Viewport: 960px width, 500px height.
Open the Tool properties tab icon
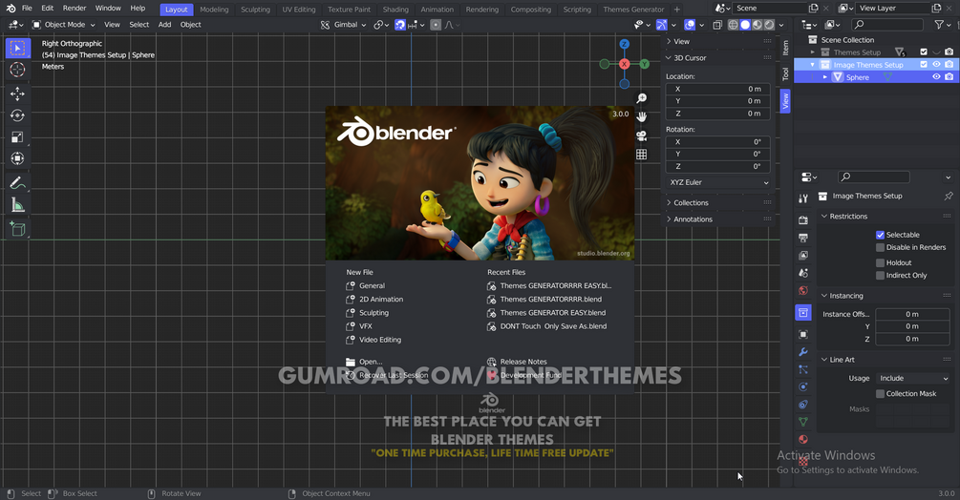(803, 198)
